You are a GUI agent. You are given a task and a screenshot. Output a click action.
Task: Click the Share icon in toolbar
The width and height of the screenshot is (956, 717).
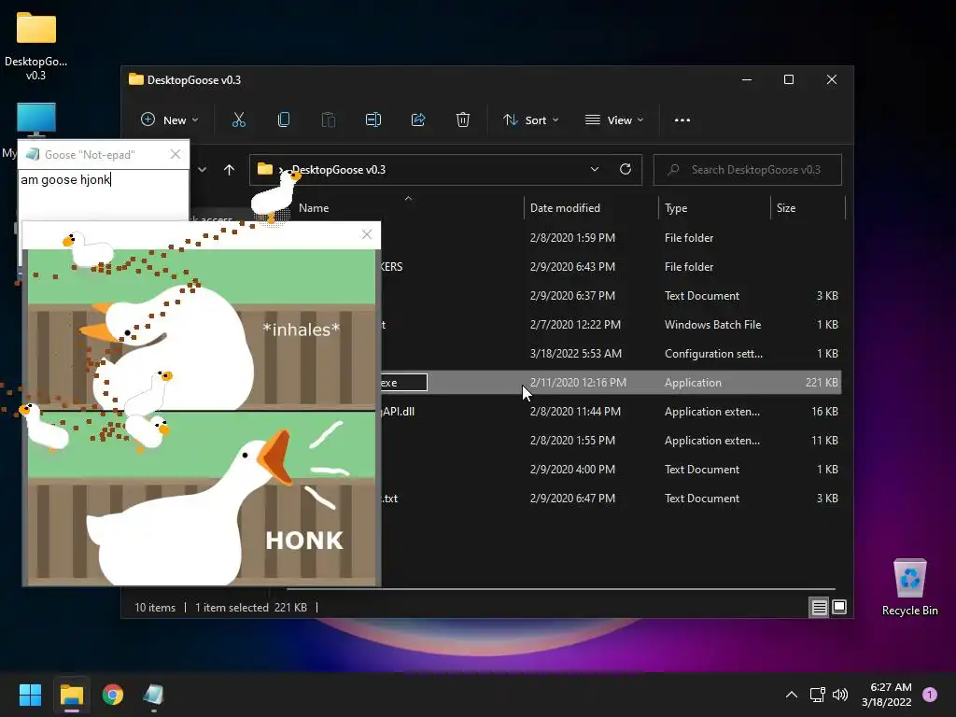coord(418,120)
